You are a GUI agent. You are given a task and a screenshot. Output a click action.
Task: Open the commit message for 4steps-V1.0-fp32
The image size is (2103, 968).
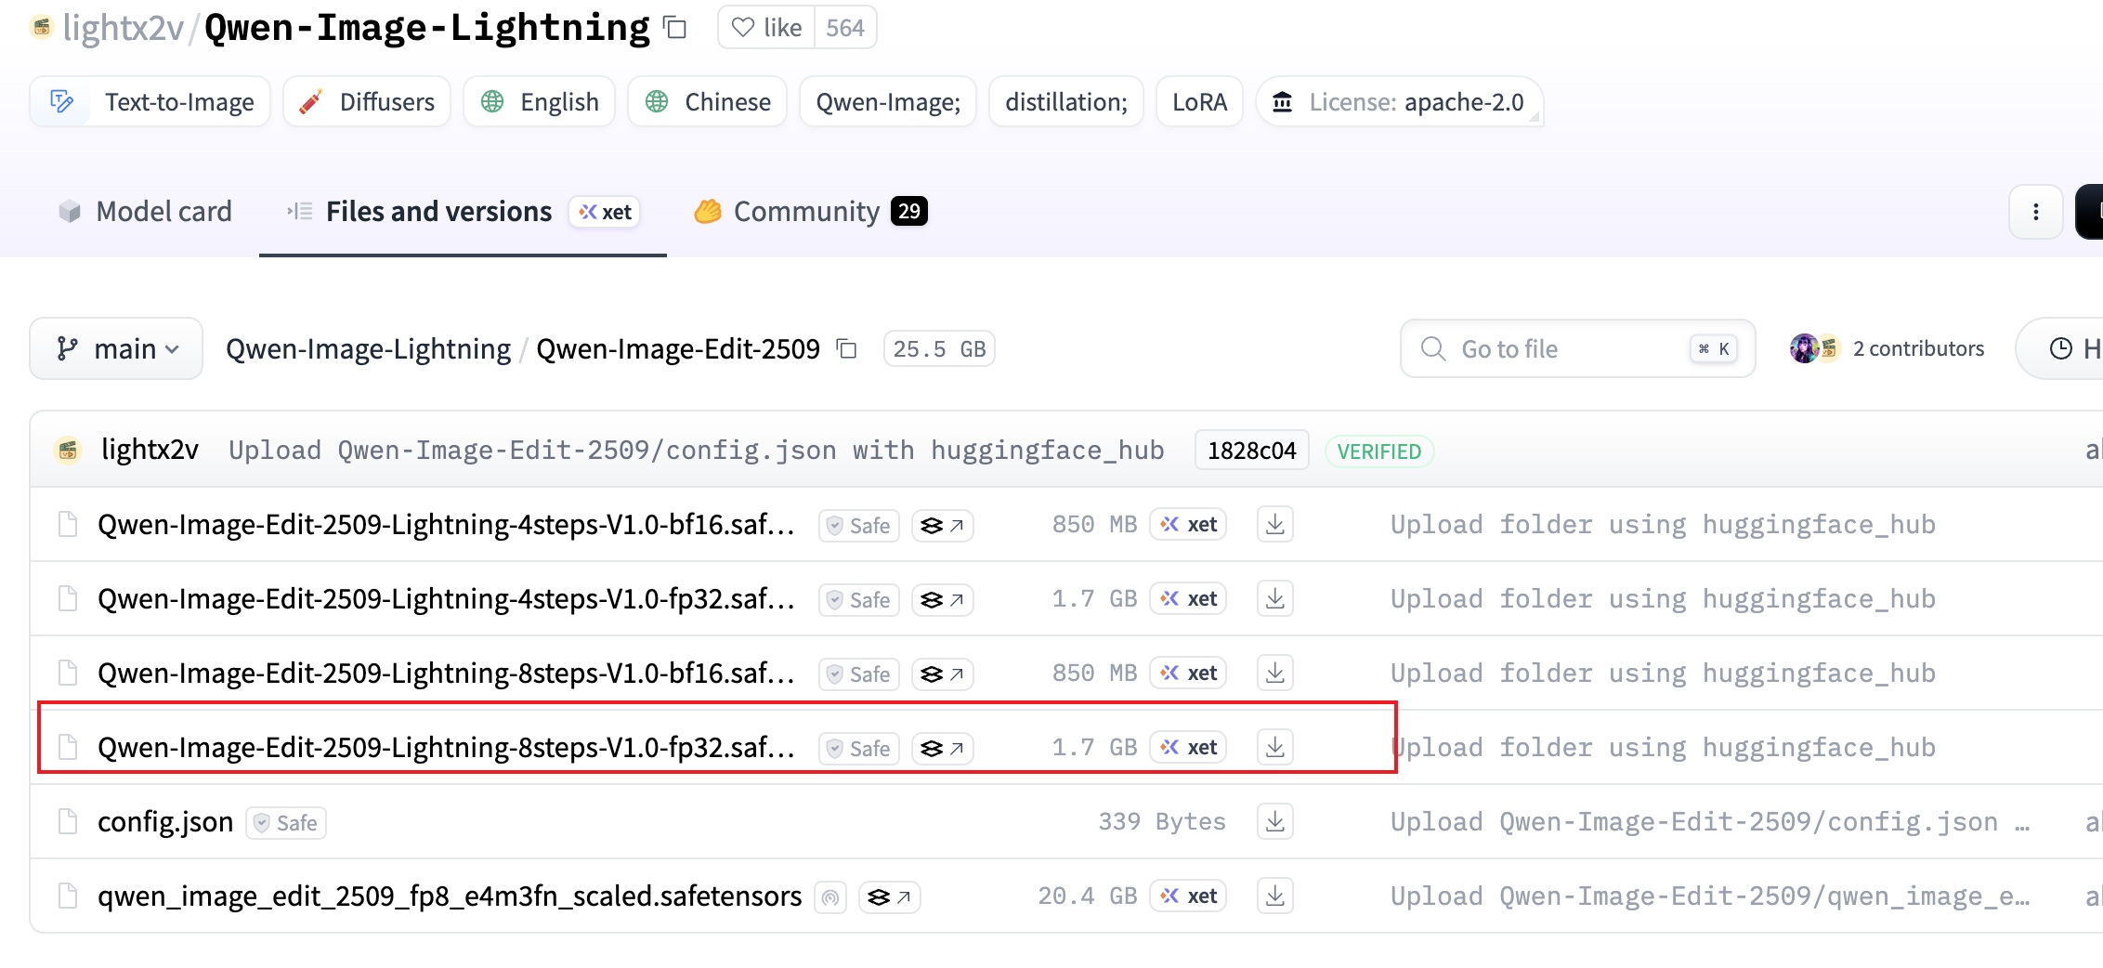point(1663,598)
